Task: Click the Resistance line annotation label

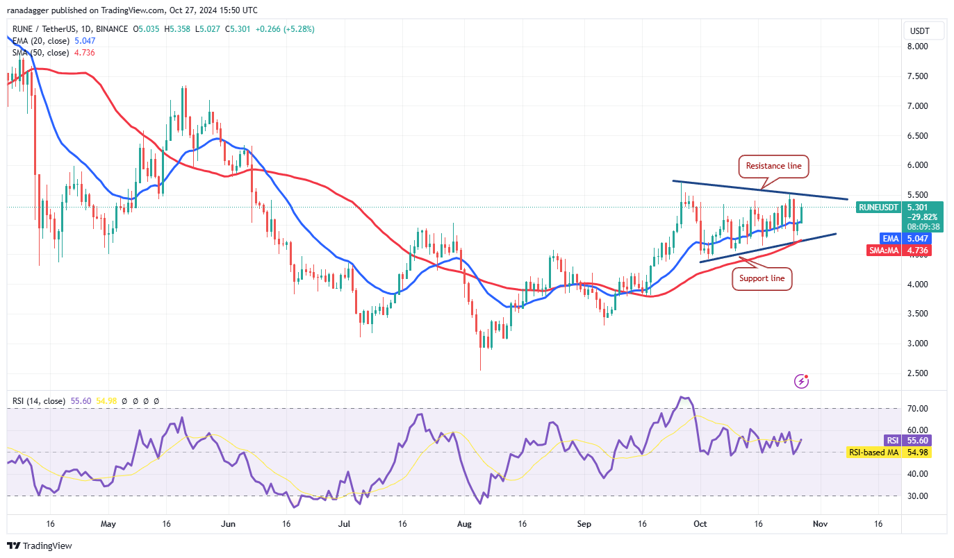Action: tap(773, 167)
